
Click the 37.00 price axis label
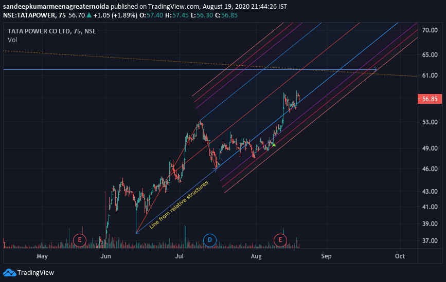(430, 241)
